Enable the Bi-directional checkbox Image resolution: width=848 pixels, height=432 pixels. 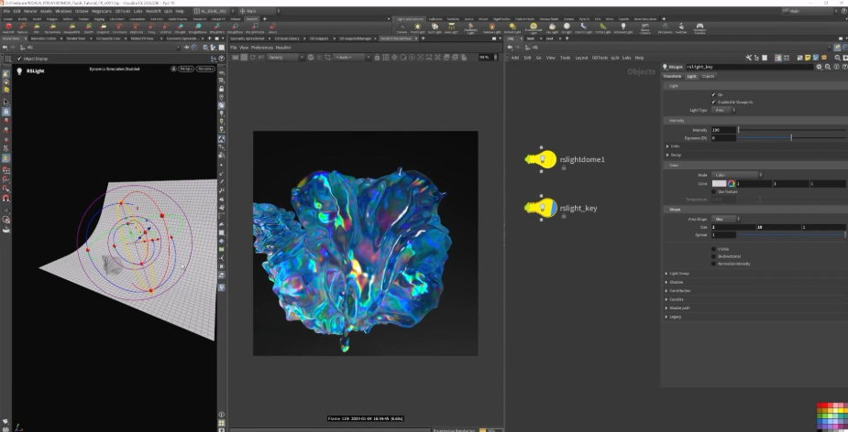pos(714,255)
